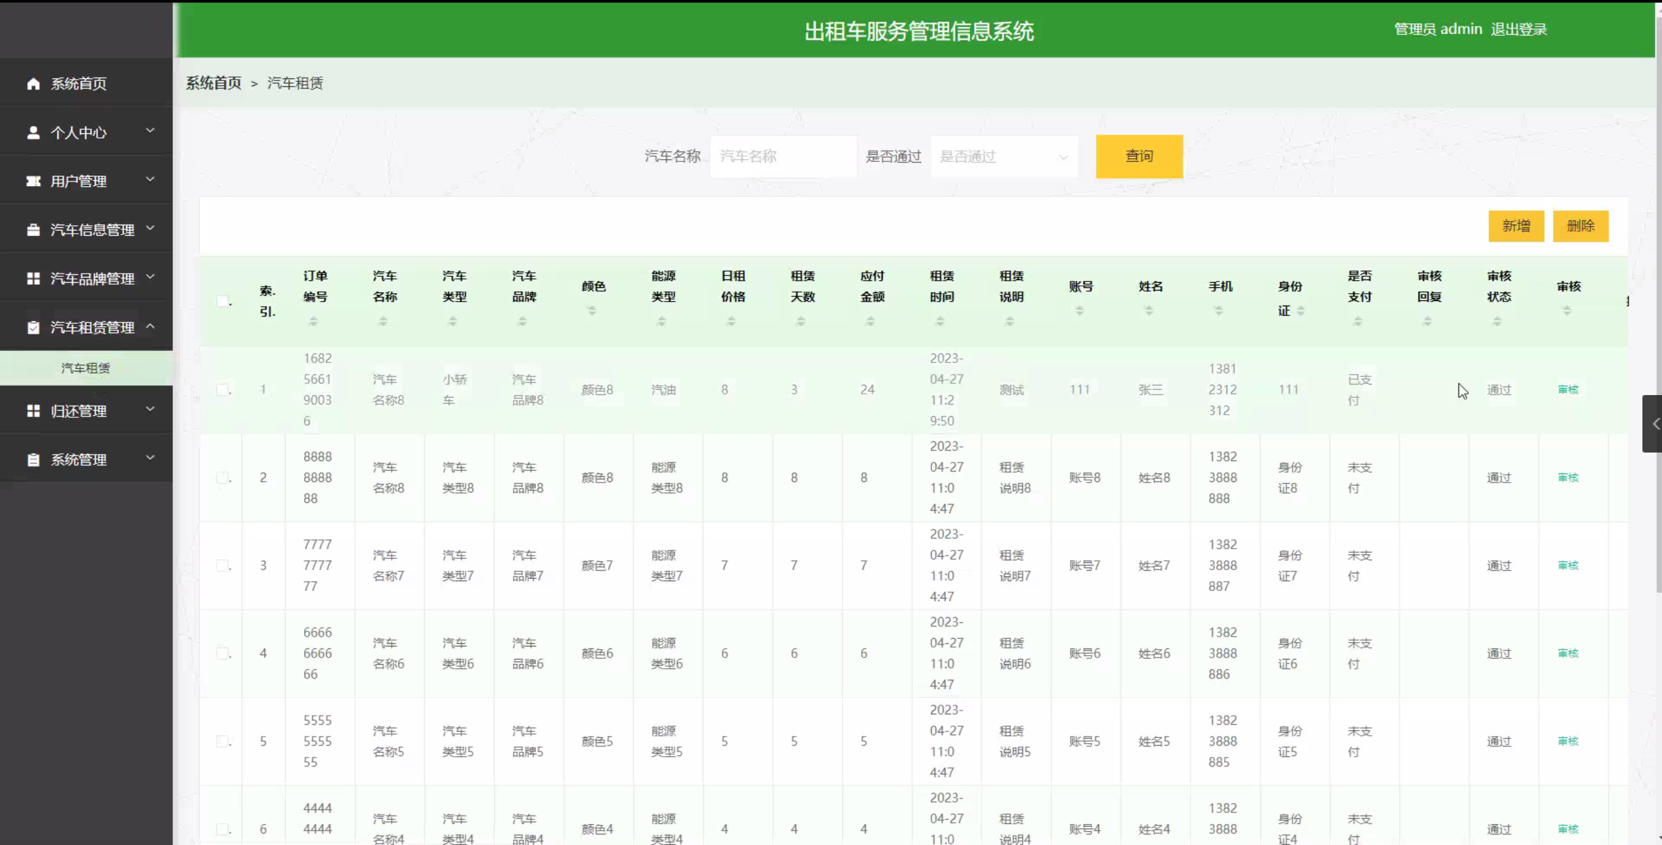Click the sort arrows under 订单编号 header
The image size is (1662, 845).
313,321
